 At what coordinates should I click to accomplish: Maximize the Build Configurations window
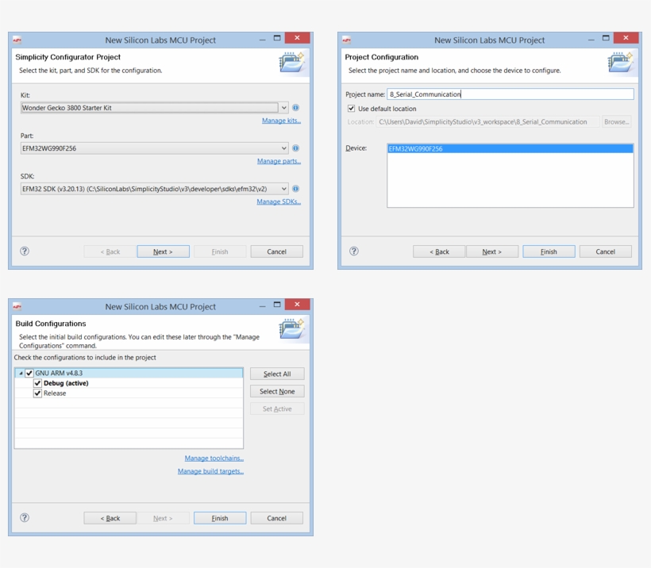277,305
